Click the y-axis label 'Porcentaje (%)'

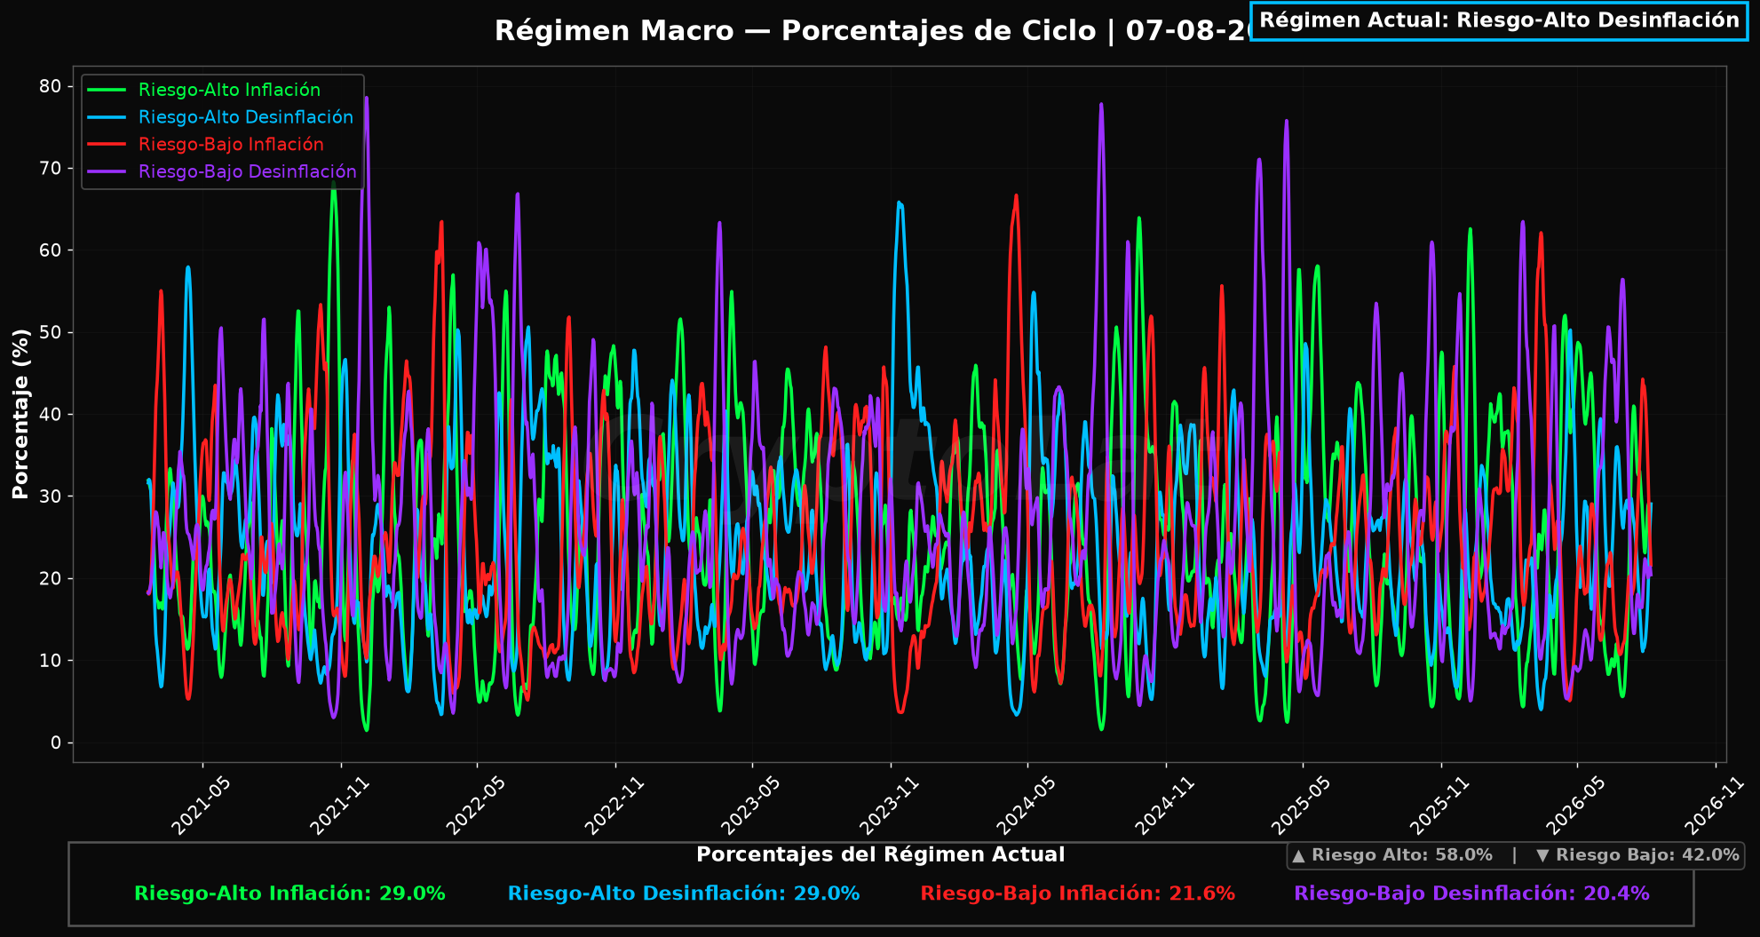click(20, 414)
